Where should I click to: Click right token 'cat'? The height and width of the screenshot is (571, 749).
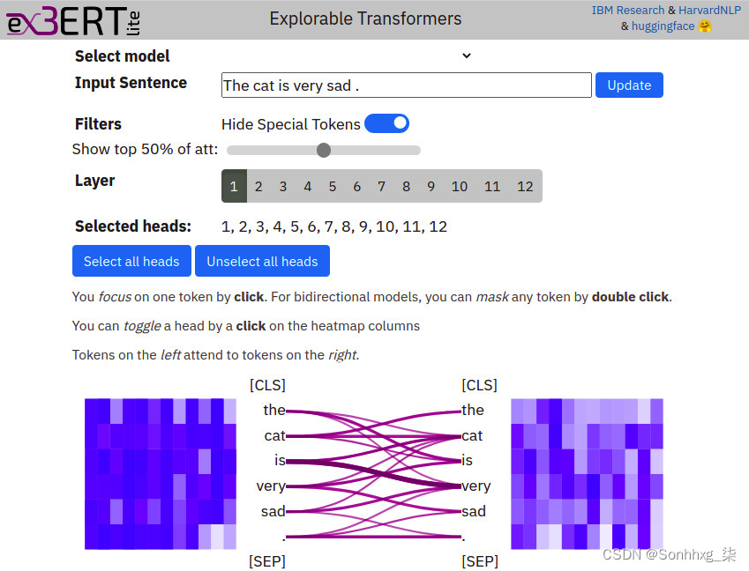click(472, 435)
